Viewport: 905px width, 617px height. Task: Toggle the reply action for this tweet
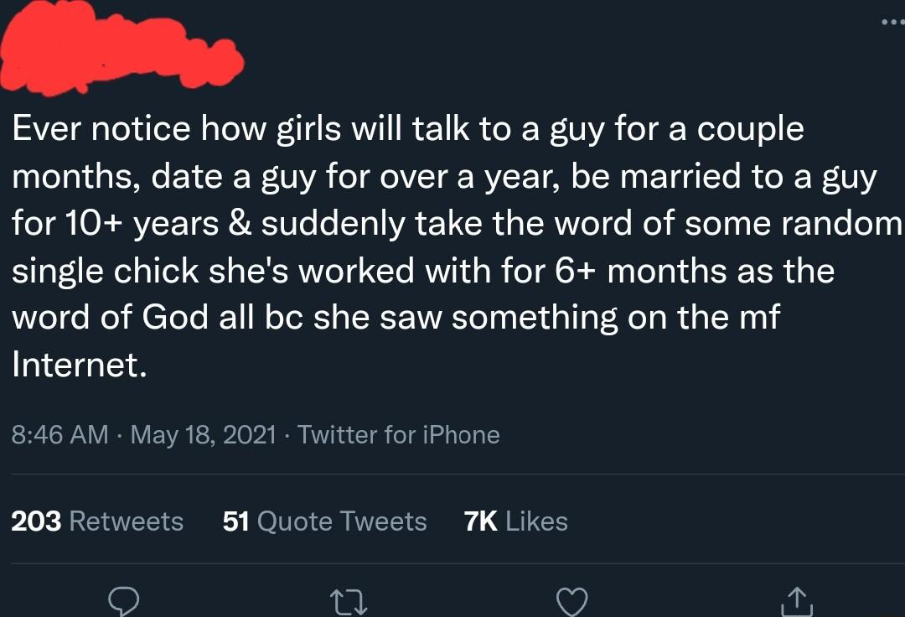pyautogui.click(x=124, y=599)
